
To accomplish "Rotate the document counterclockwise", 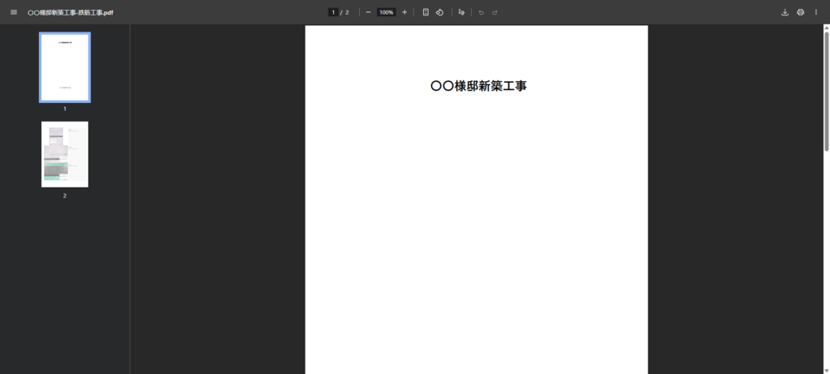I will [x=439, y=12].
